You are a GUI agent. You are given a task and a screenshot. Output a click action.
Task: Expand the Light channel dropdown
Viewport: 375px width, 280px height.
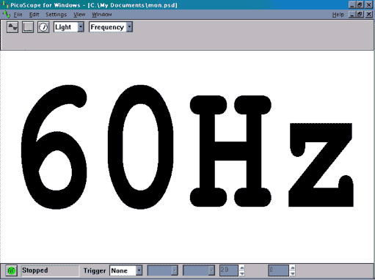pyautogui.click(x=81, y=27)
